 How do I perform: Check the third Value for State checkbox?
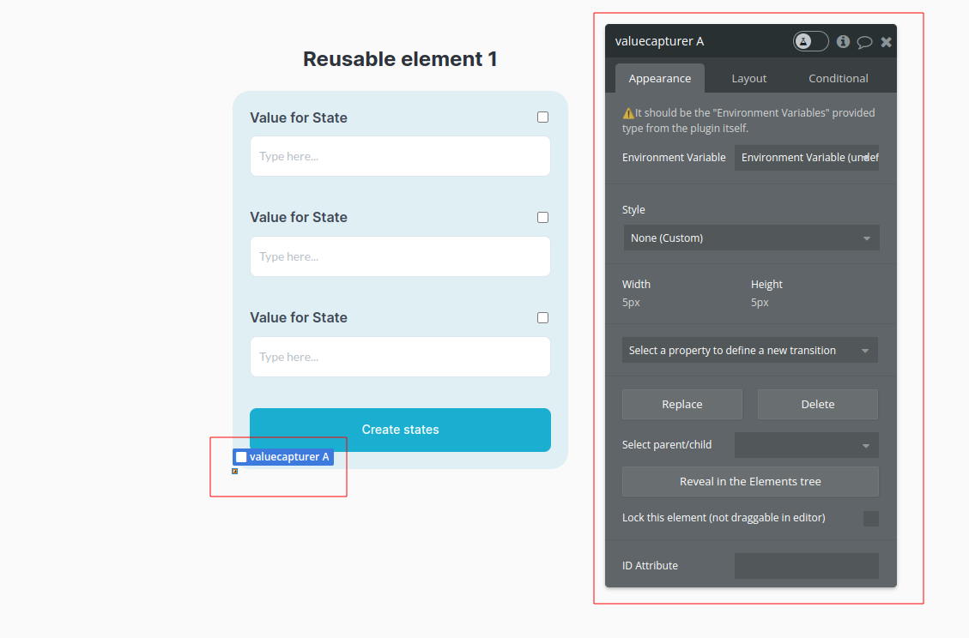(542, 317)
